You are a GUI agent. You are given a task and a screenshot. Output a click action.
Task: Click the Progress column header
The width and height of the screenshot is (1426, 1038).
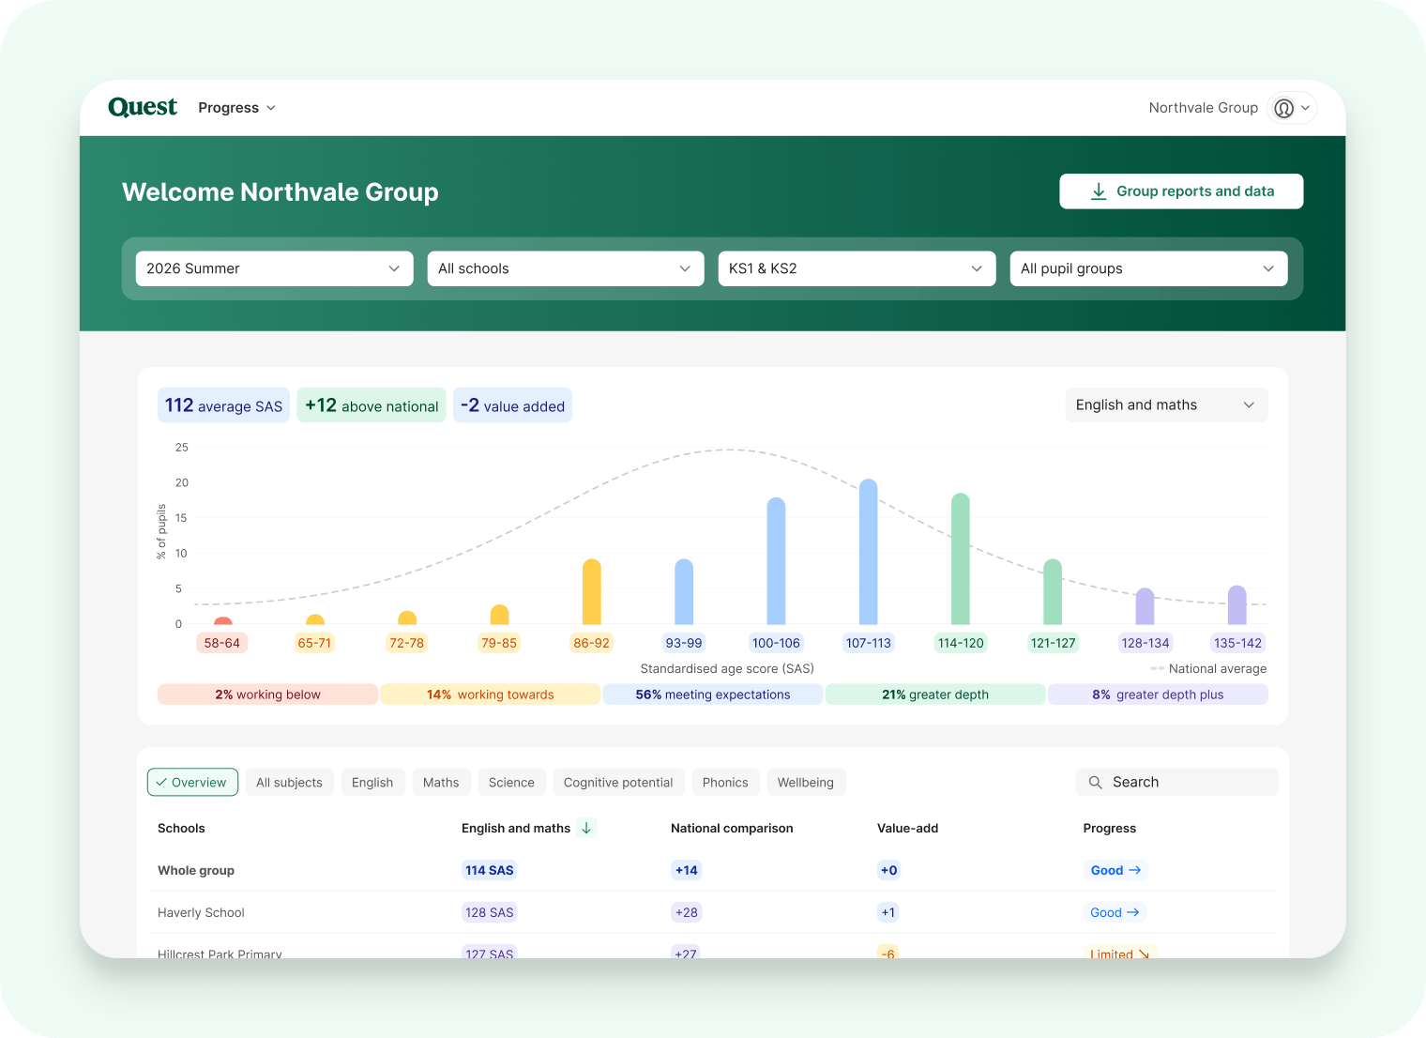(1110, 828)
